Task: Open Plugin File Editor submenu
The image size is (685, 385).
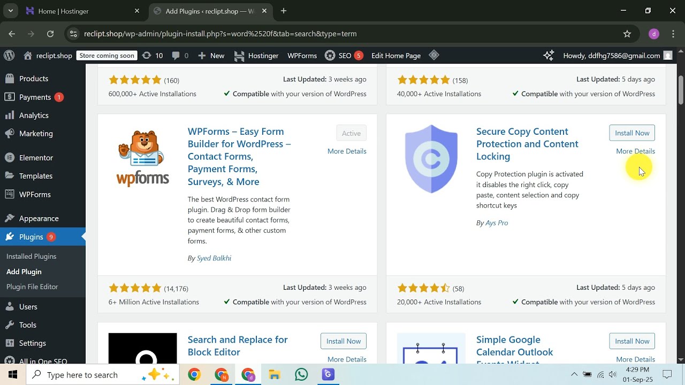Action: (x=32, y=287)
